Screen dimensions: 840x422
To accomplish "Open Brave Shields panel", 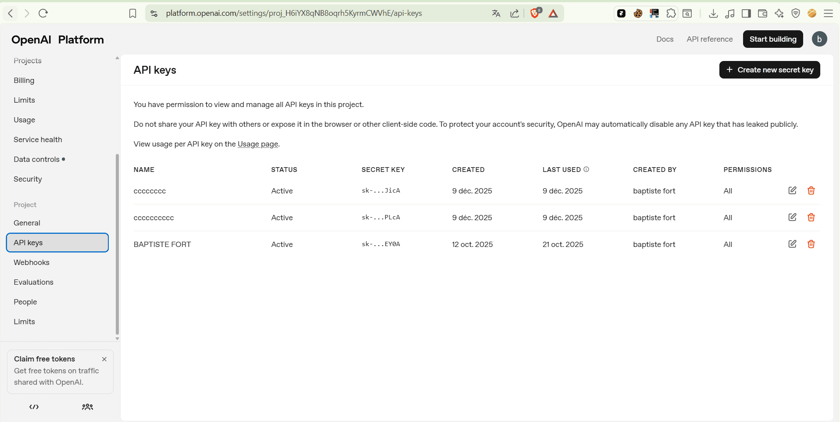I will [x=535, y=13].
